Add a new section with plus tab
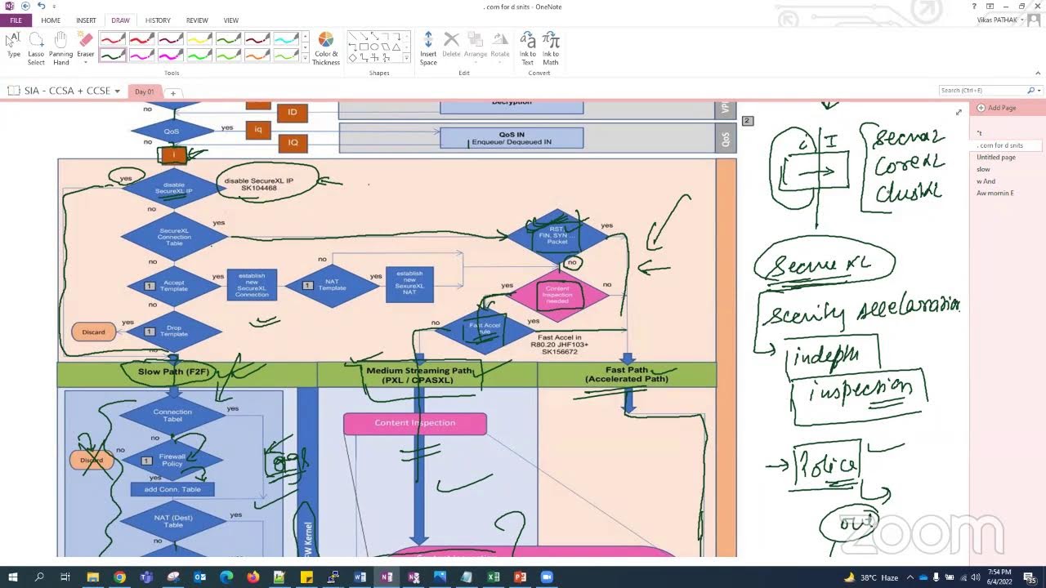The width and height of the screenshot is (1046, 588). pos(173,92)
